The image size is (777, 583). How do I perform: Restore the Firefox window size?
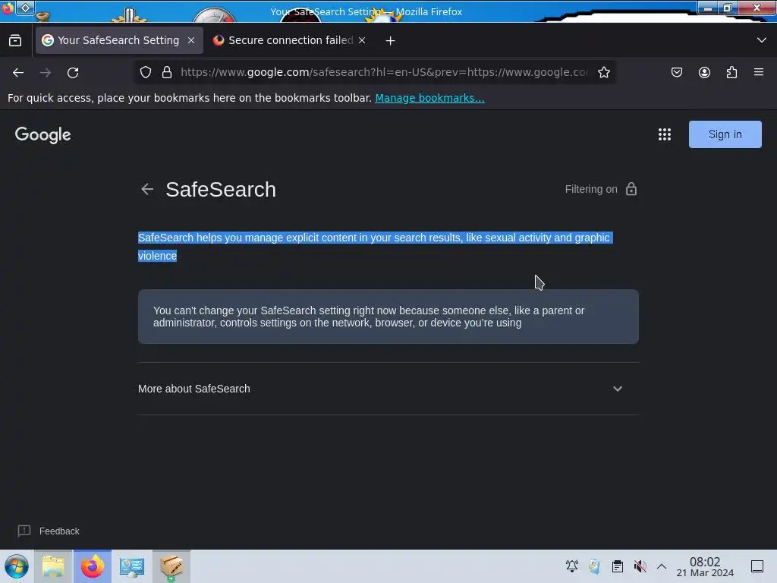[x=728, y=8]
